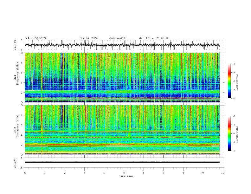Click the "-3" label on ch.1 color scale

234,64
